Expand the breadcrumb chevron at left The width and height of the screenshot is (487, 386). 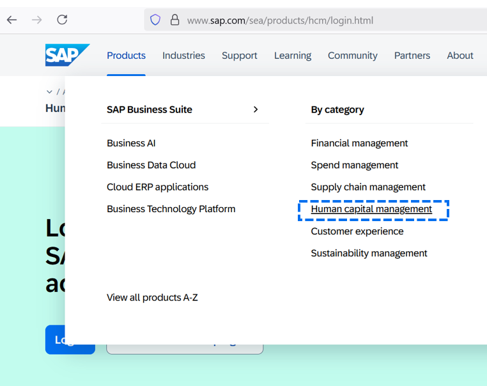(50, 92)
